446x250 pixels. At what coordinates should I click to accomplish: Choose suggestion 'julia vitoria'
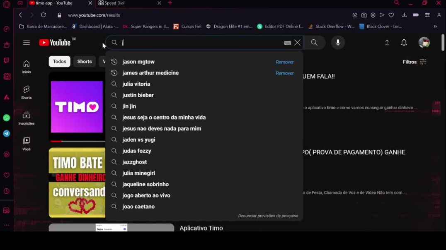click(x=204, y=84)
